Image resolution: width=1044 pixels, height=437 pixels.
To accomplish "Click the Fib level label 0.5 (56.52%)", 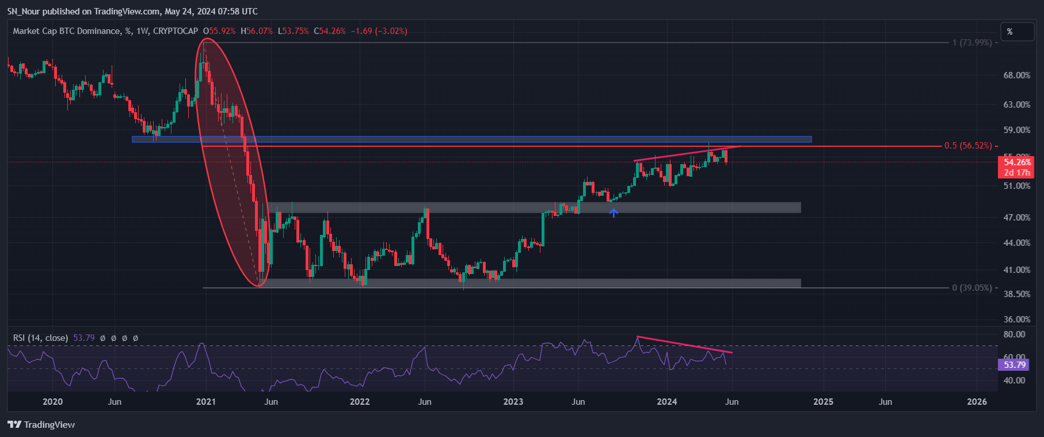I will coord(968,146).
